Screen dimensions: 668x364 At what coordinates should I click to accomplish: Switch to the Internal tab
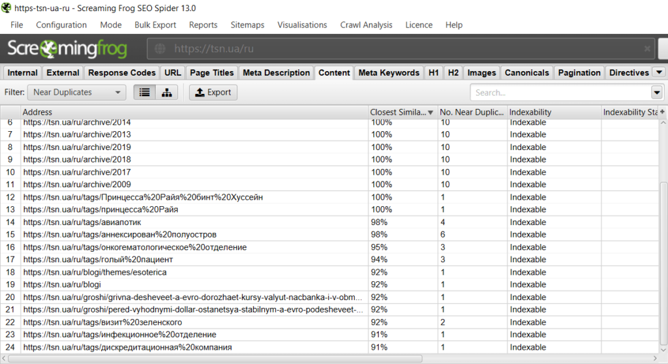click(23, 72)
